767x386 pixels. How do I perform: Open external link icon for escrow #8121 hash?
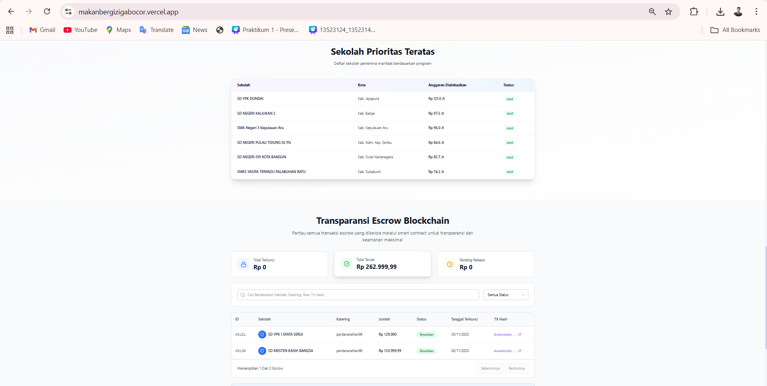(x=520, y=334)
